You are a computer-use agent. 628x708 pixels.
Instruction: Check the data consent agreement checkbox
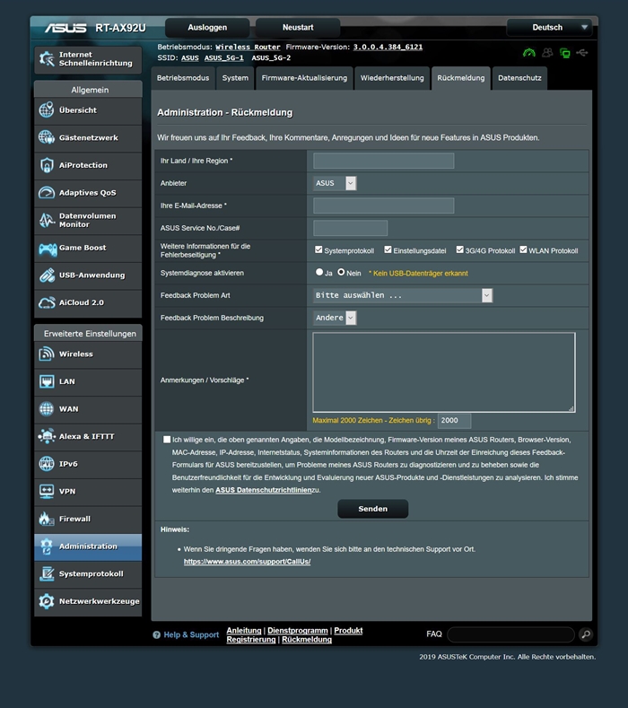click(167, 440)
